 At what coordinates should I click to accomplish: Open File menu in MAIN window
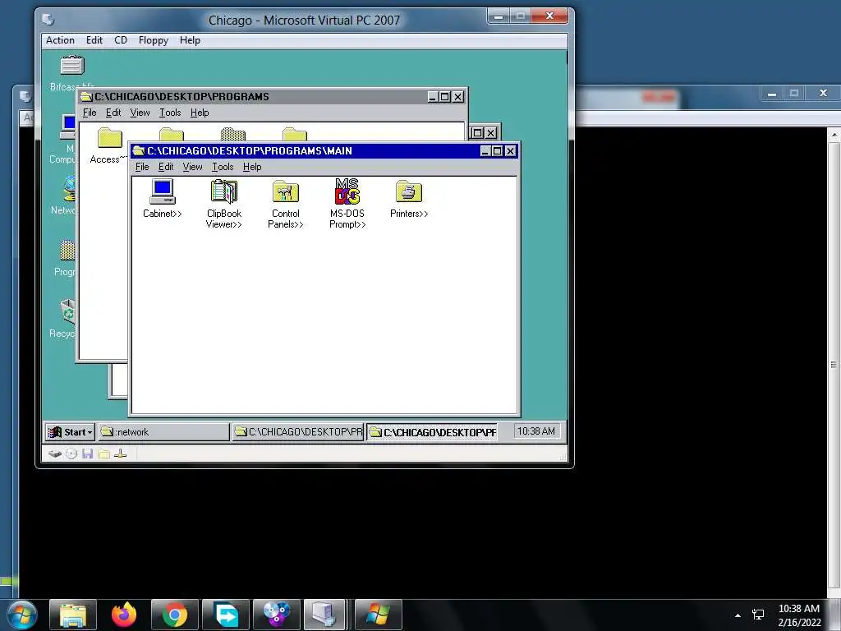tap(142, 167)
